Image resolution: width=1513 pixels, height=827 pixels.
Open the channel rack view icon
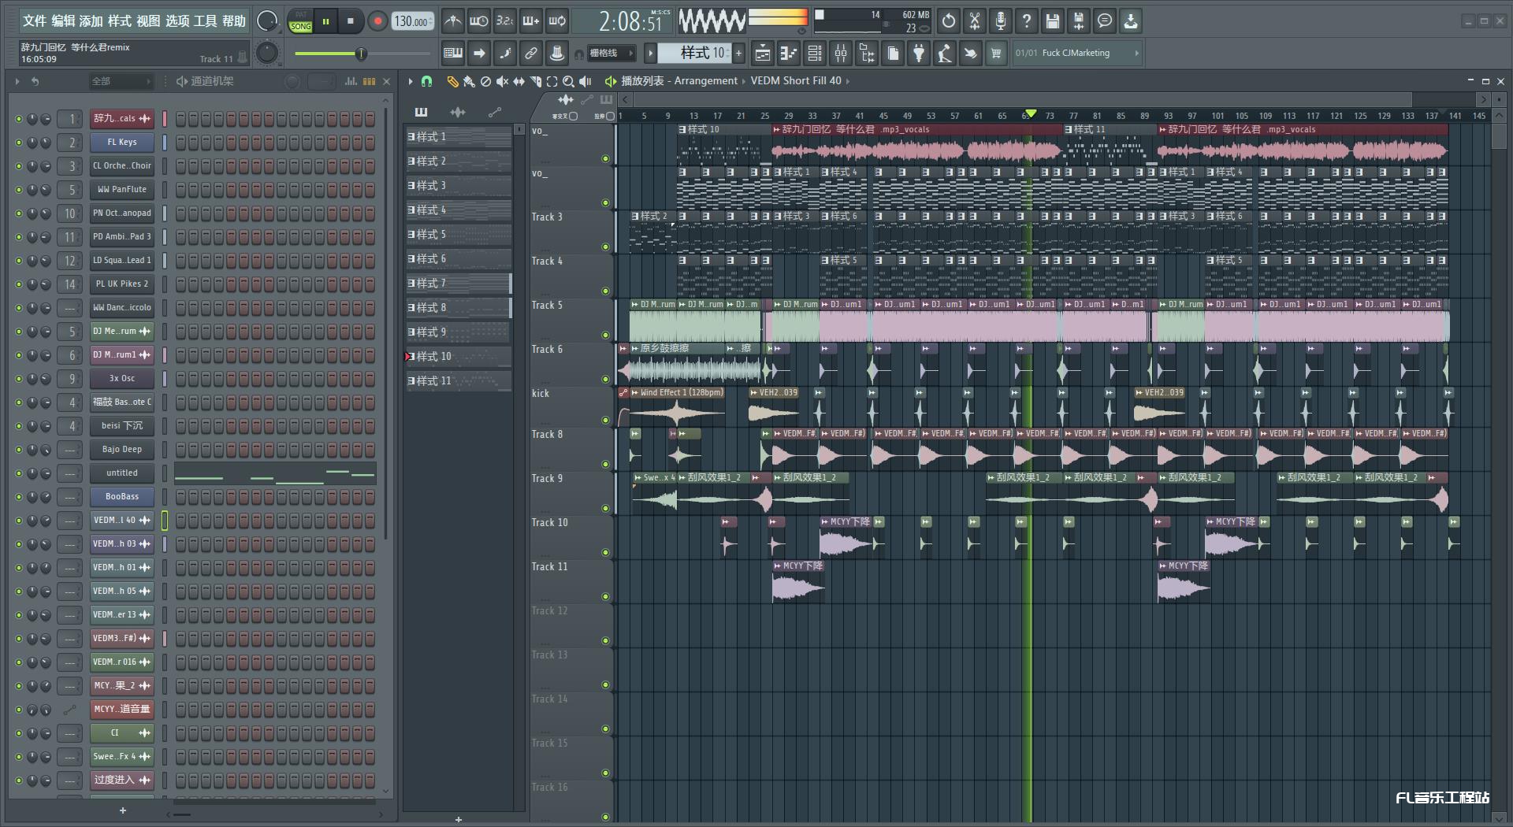(815, 54)
